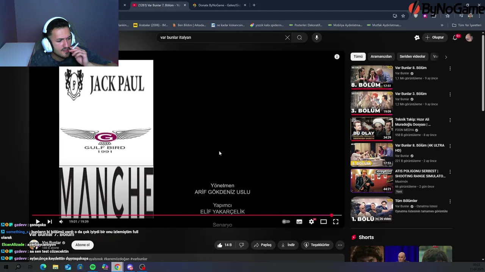Open YouTube account avatar menu

469,37
